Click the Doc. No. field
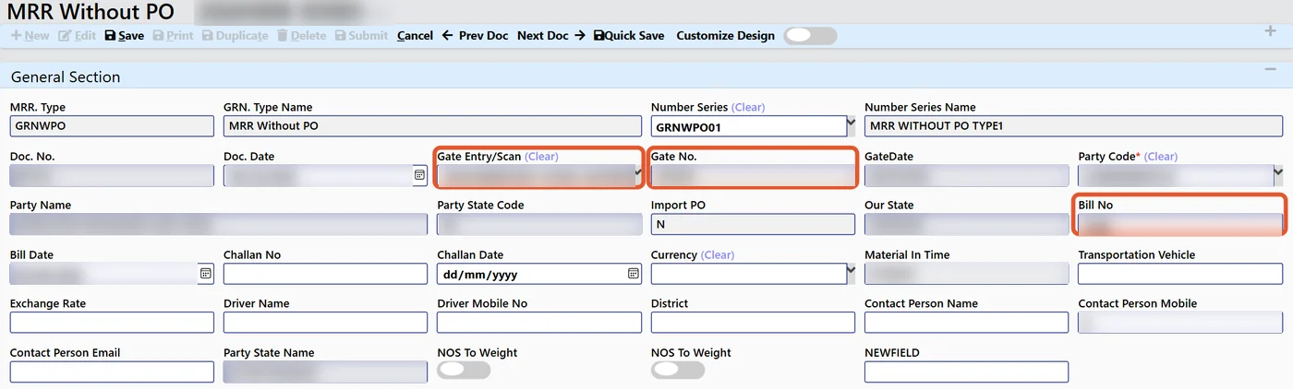The width and height of the screenshot is (1293, 389). pos(112,175)
